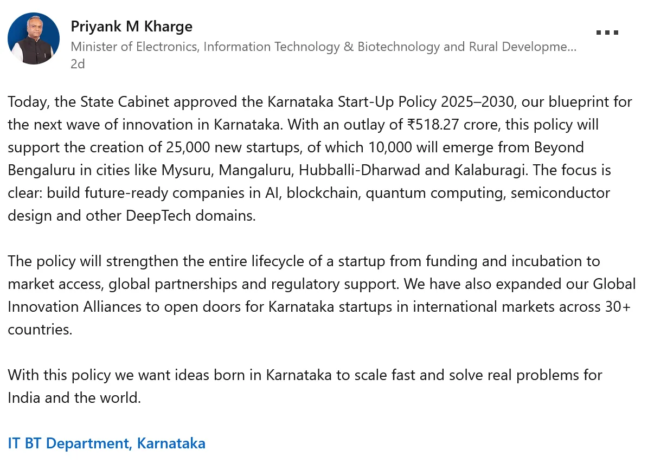Click the headline mentioning Electronics ministry
Viewport: 654px width, 463px height.
[x=323, y=47]
